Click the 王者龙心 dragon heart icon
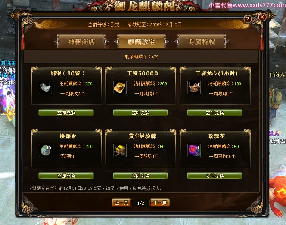 pyautogui.click(x=194, y=87)
